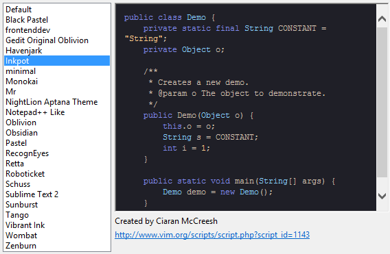Click the highlighted Inkpot theme

tap(57, 61)
